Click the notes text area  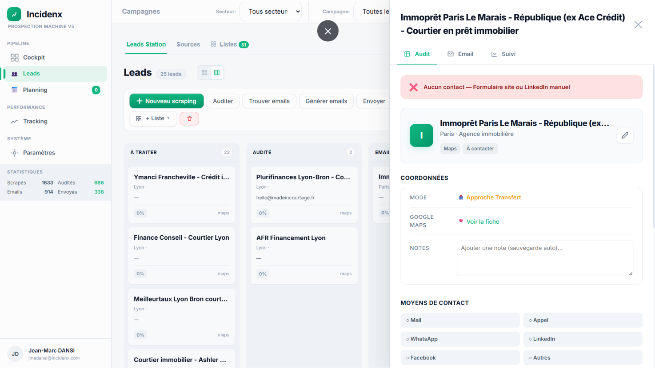(545, 258)
